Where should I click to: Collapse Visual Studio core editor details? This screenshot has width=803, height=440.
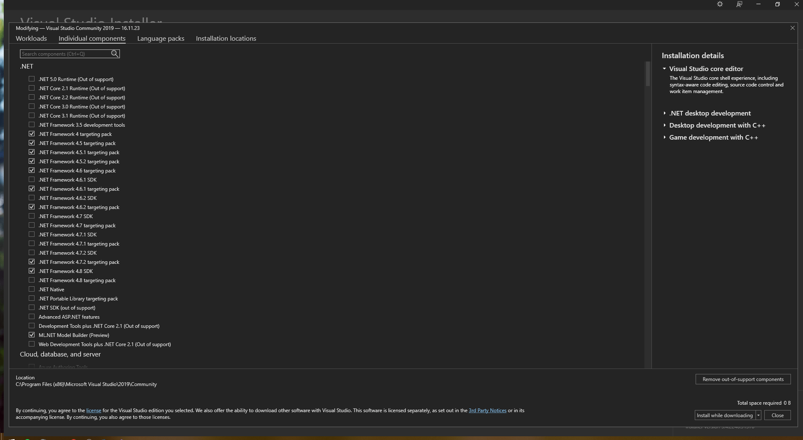[x=664, y=69]
